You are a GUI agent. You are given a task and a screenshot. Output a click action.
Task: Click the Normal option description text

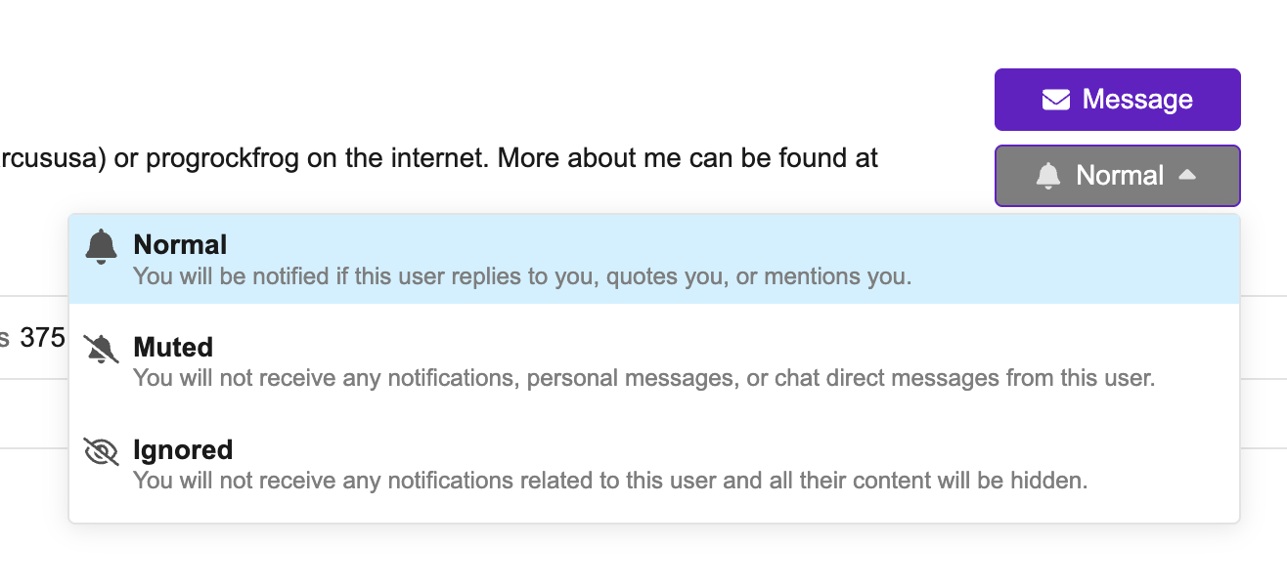pos(522,276)
